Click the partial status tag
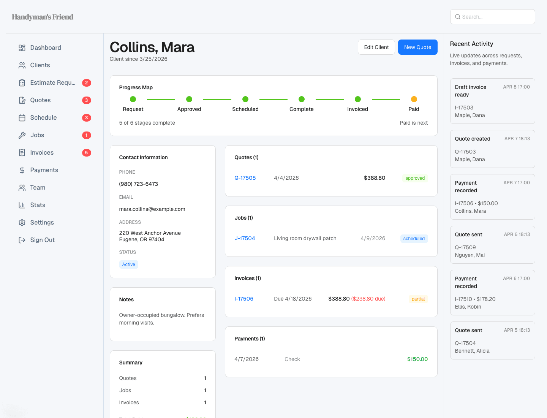Screen dimensions: 547x418 click(418, 299)
